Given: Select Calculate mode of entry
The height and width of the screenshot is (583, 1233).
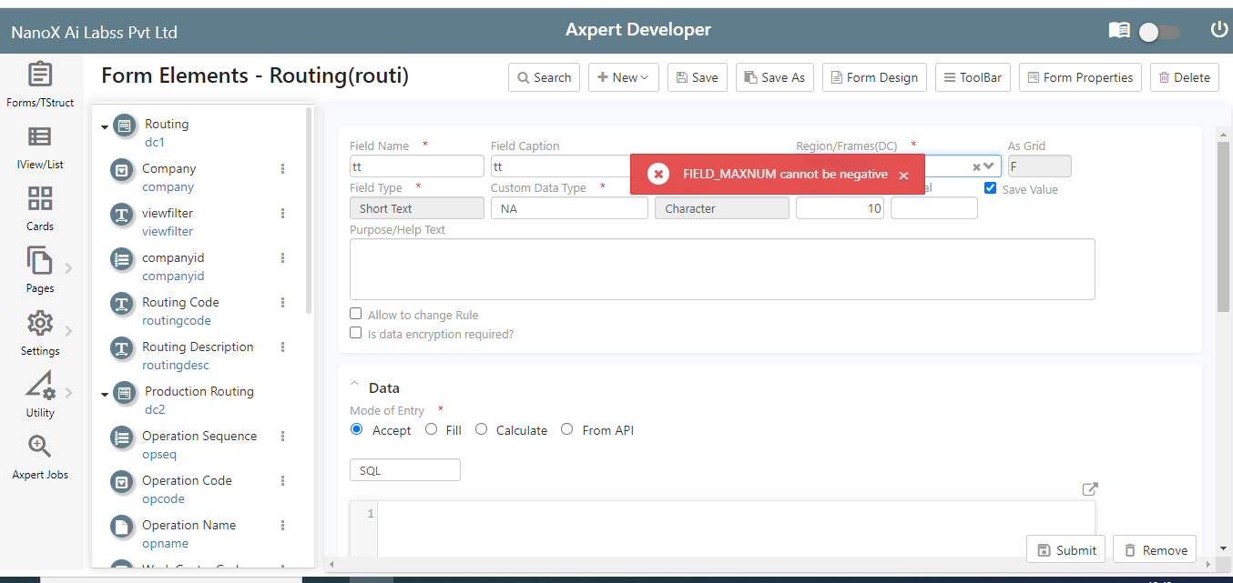Looking at the screenshot, I should click(x=481, y=429).
